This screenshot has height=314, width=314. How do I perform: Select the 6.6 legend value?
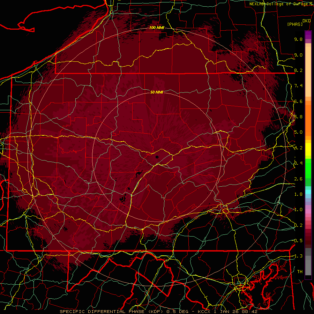pyautogui.click(x=298, y=101)
